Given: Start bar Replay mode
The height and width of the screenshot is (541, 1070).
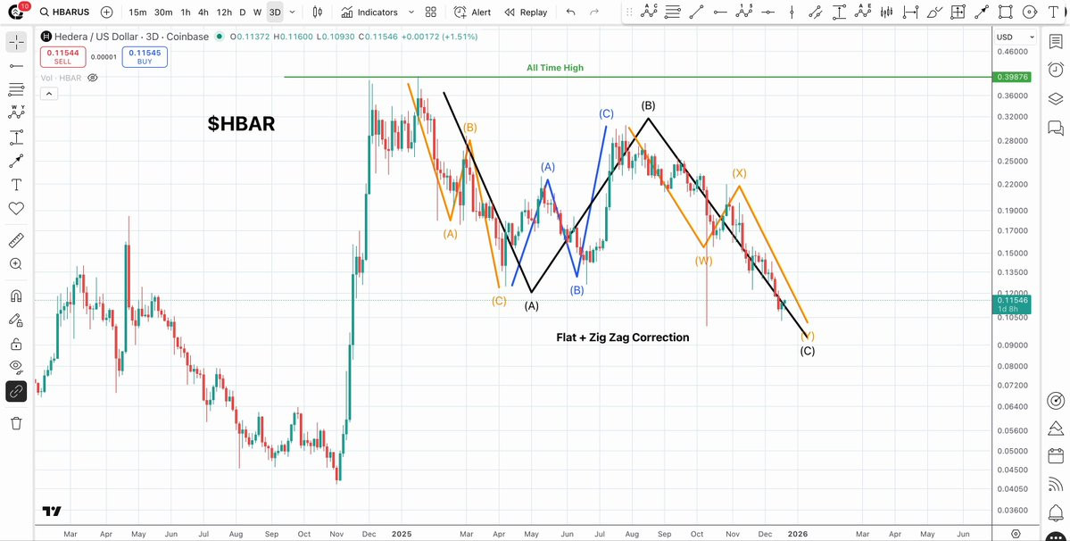Looking at the screenshot, I should [x=526, y=12].
